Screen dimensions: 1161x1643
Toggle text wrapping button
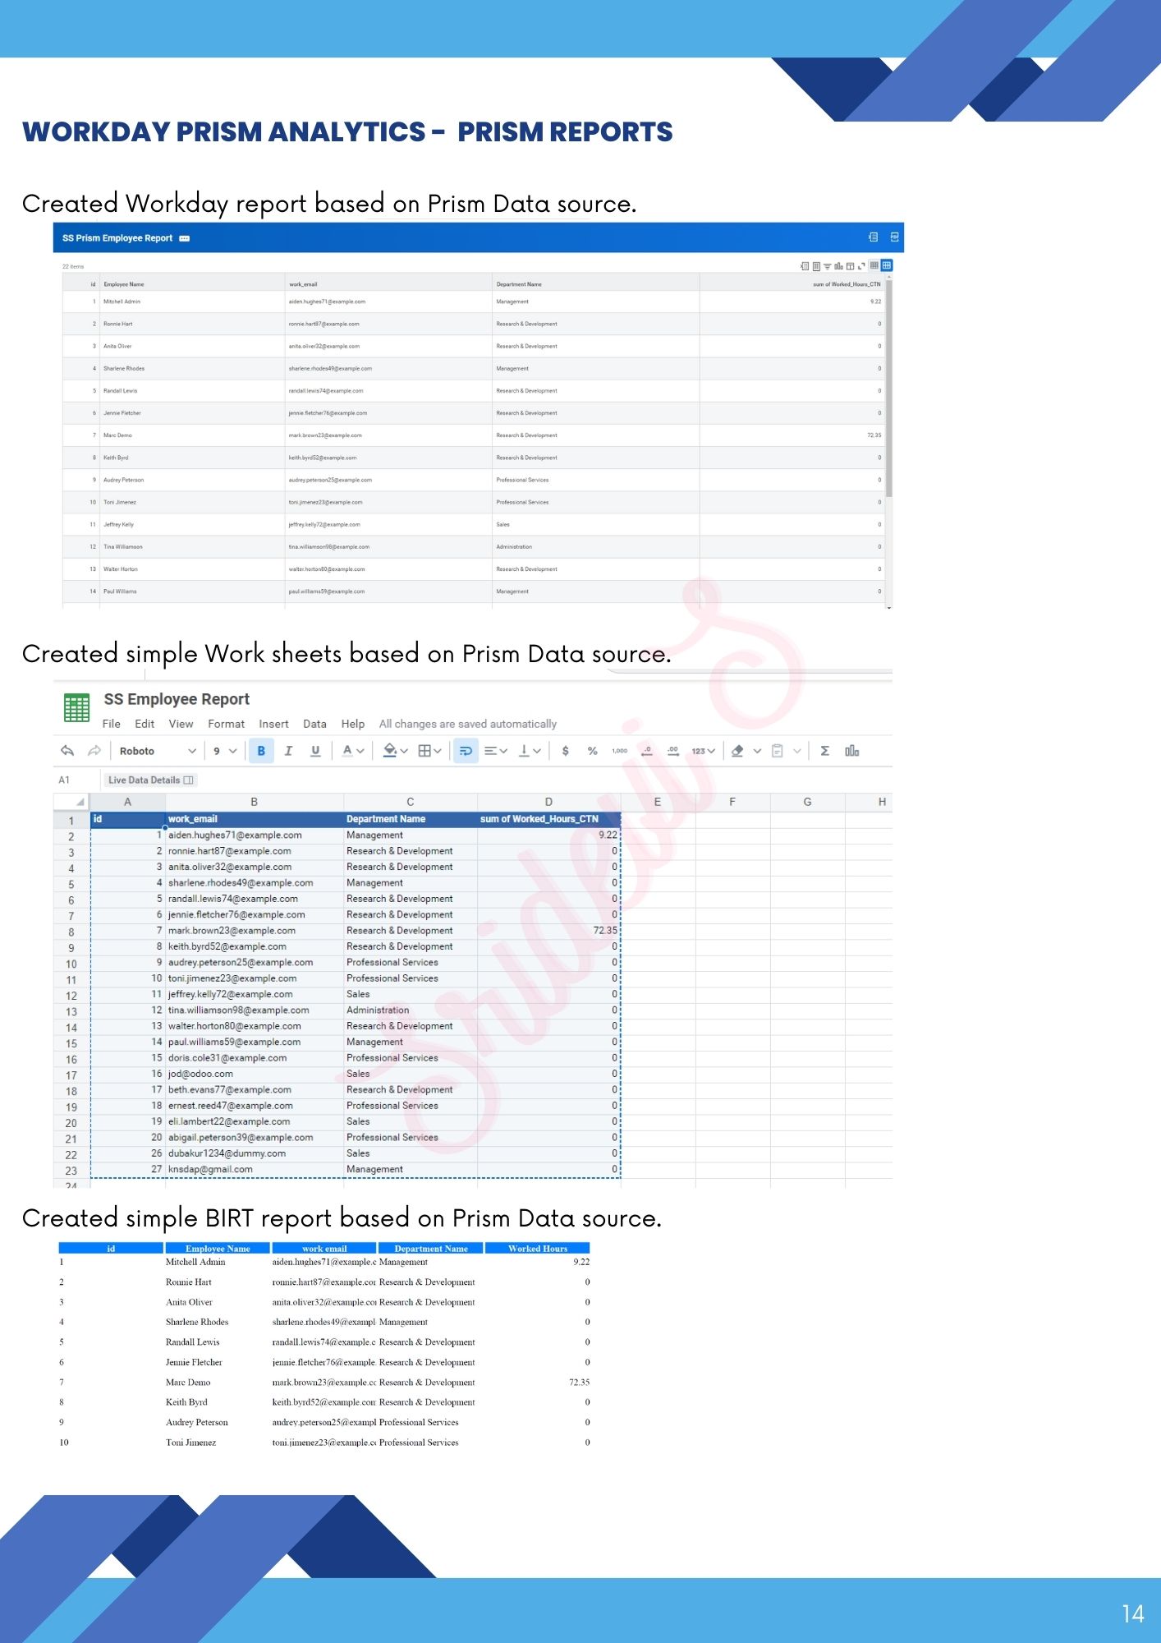point(465,751)
